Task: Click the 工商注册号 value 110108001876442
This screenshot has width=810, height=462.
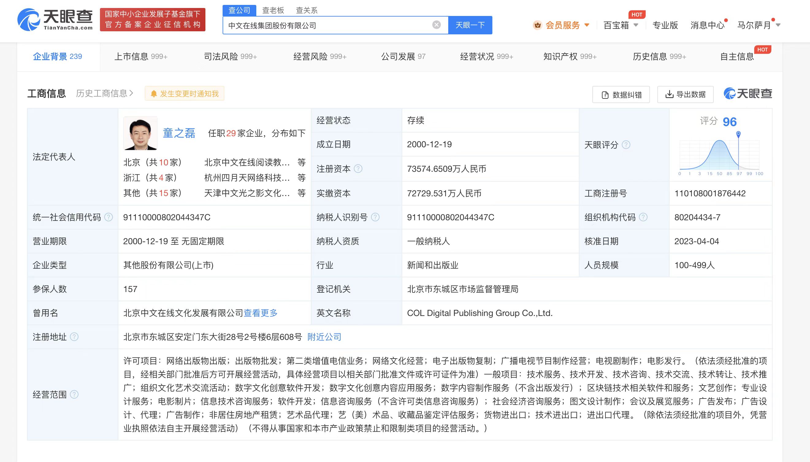Action: [x=710, y=193]
